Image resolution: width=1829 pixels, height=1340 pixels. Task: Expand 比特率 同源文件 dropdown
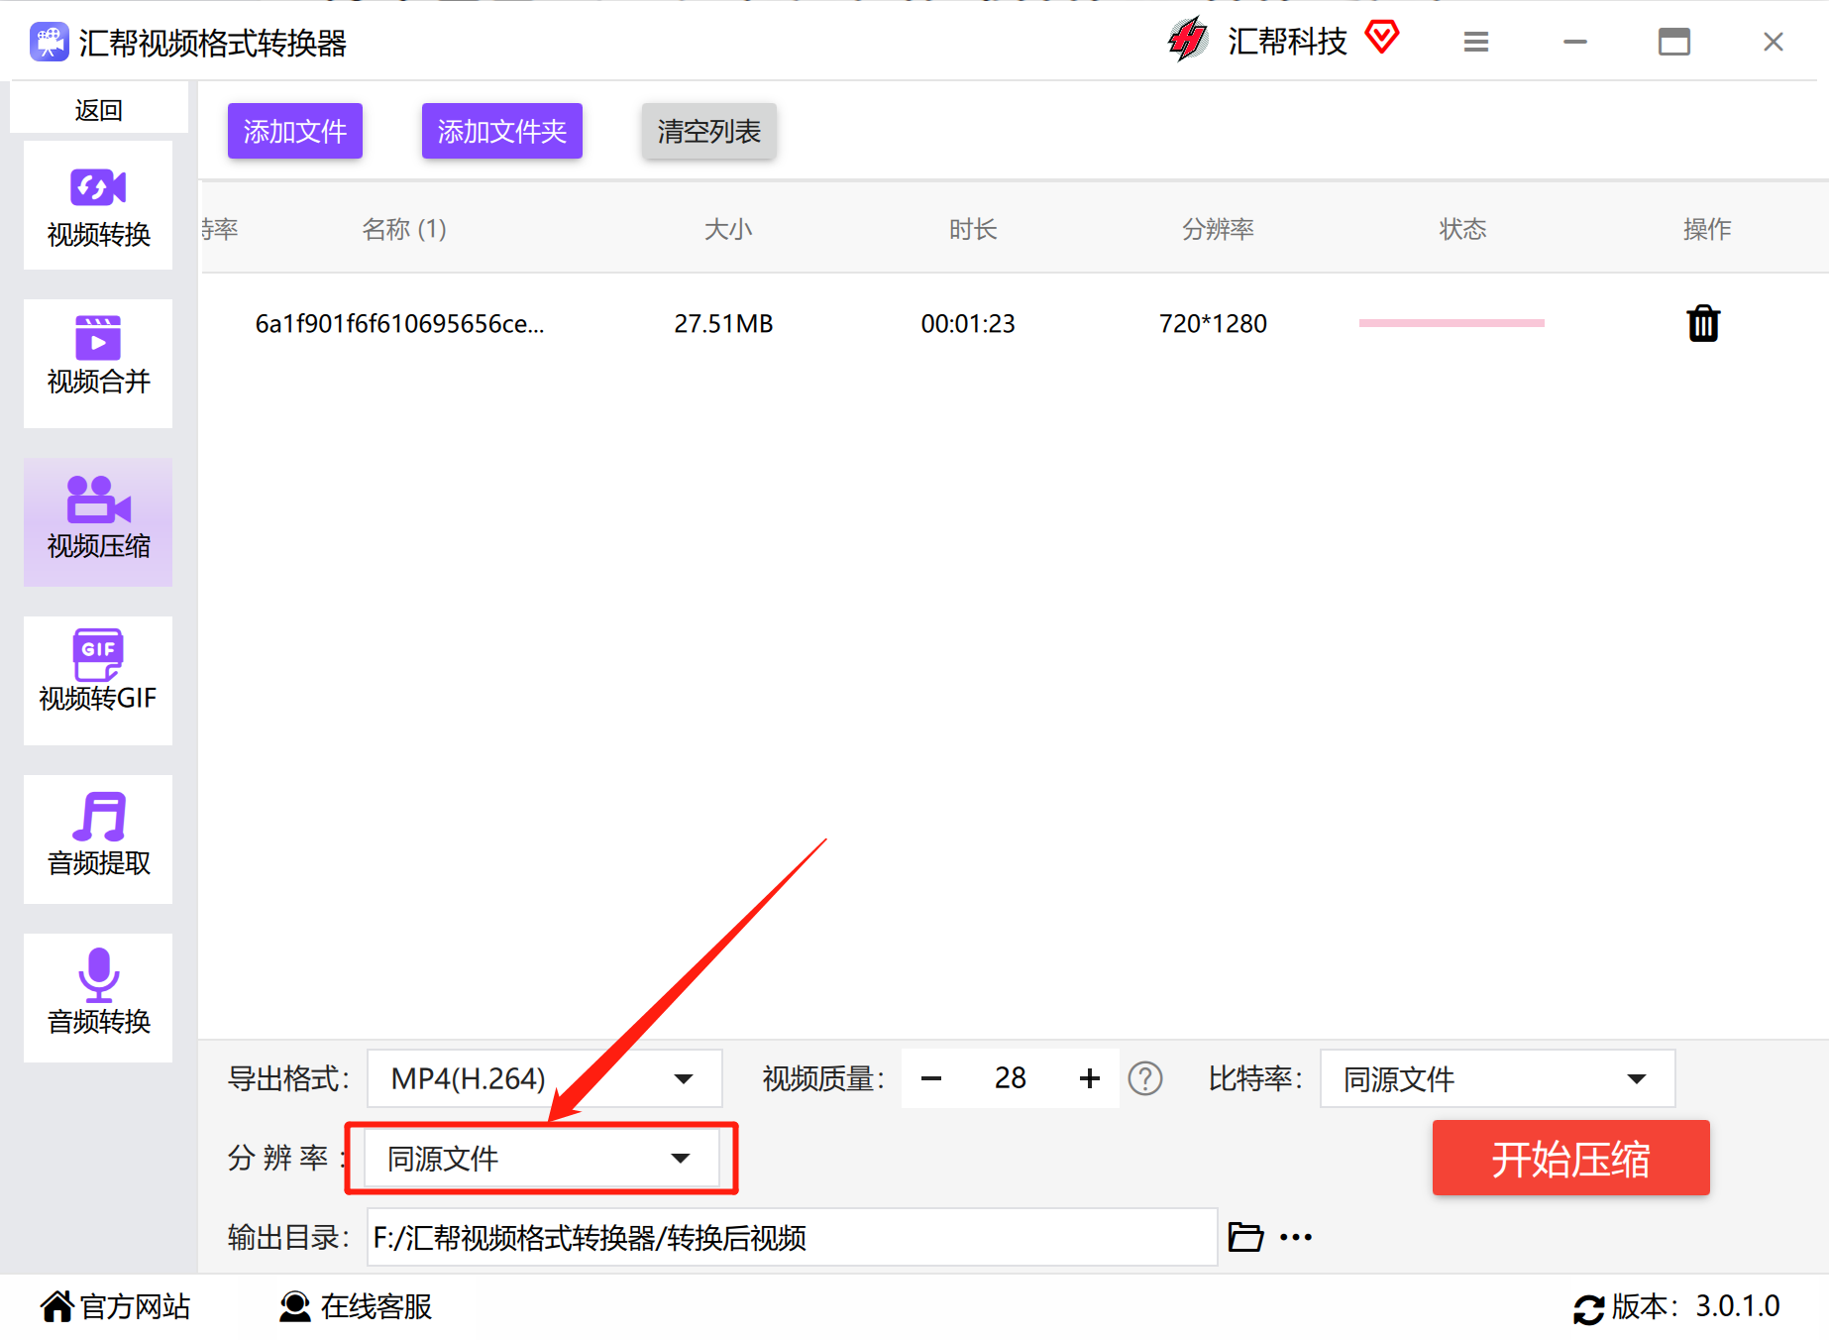pos(1497,1078)
